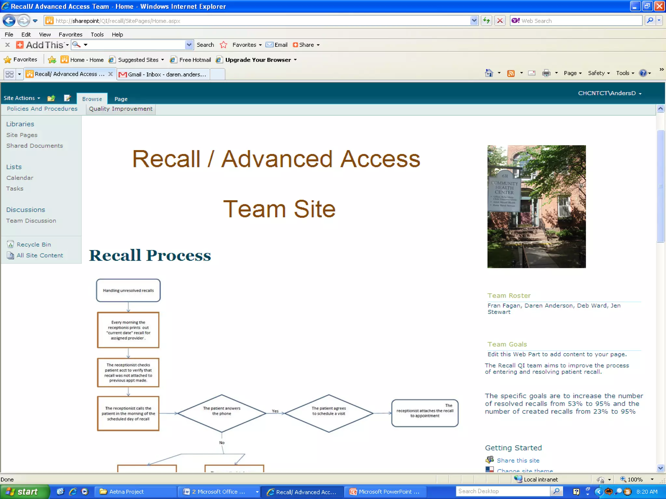Open the Tools menu in menu bar
The image size is (666, 499).
(x=97, y=34)
